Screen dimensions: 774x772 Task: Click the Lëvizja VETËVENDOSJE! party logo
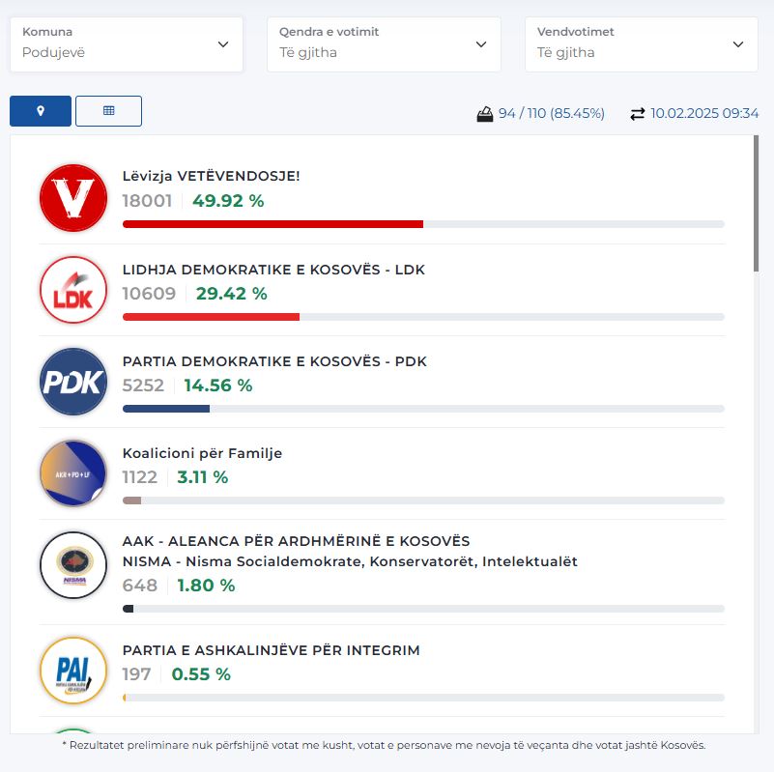[x=73, y=198]
